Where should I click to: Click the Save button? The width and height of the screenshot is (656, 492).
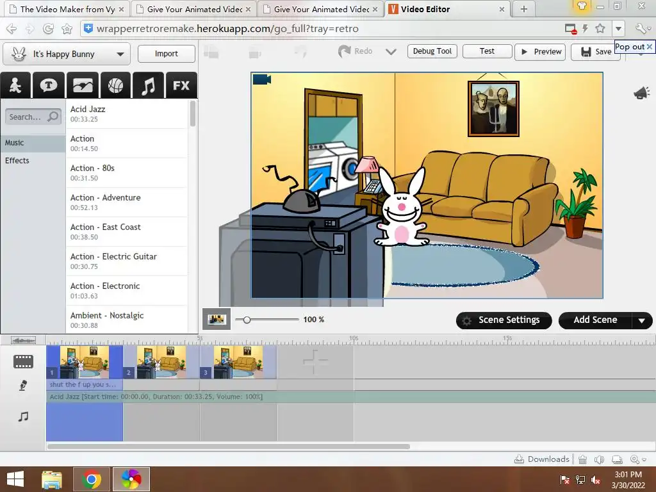pyautogui.click(x=595, y=52)
